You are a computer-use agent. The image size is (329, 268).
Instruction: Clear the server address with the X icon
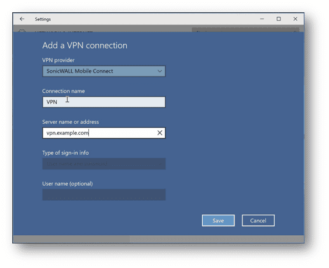click(x=160, y=133)
